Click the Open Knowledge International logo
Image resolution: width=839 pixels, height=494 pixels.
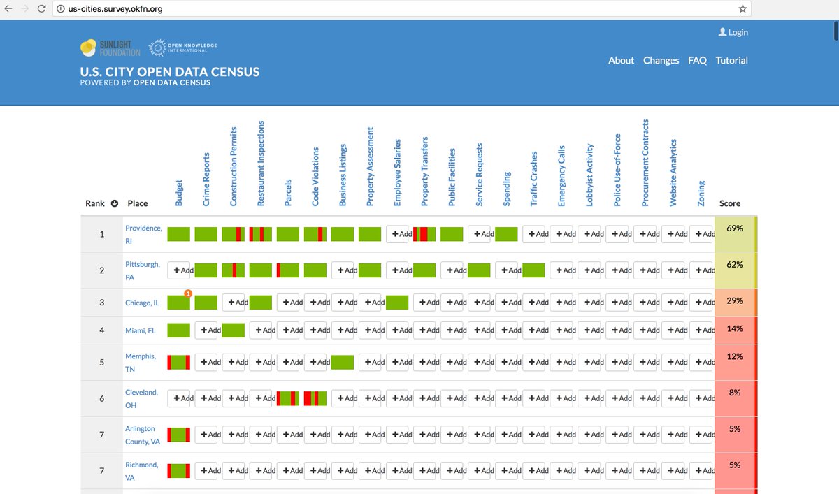click(x=183, y=48)
